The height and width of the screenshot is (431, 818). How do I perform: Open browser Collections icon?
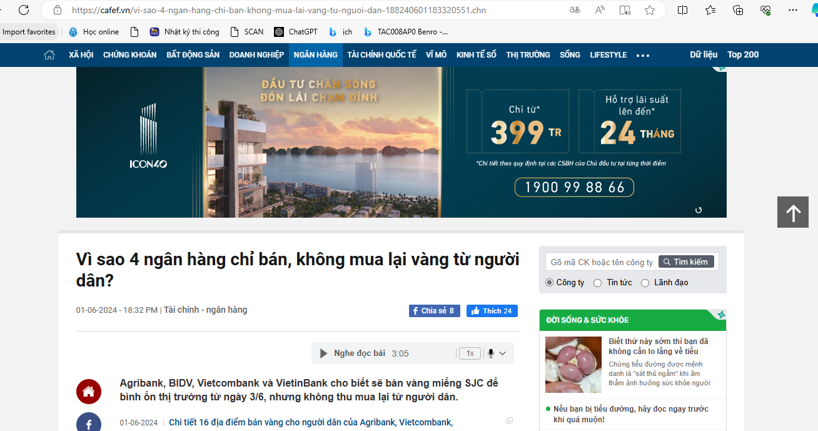click(738, 10)
